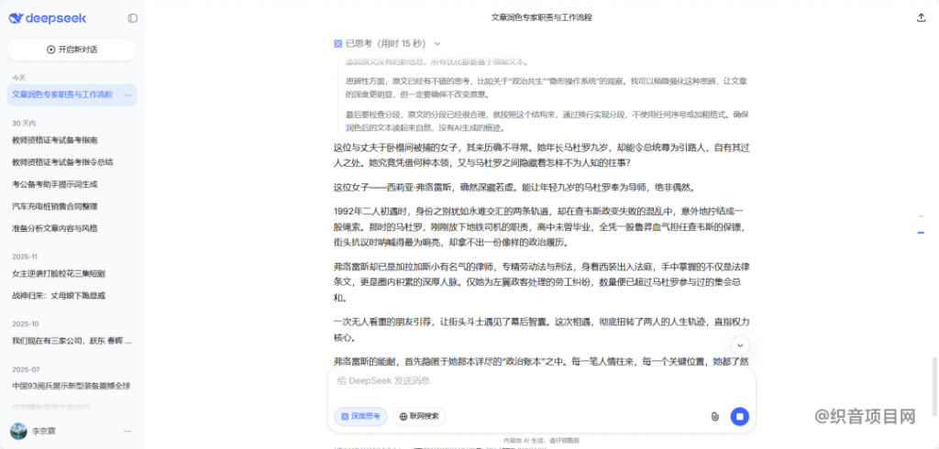Open the 考公备考助手提示词生成 conversation

[x=72, y=184]
